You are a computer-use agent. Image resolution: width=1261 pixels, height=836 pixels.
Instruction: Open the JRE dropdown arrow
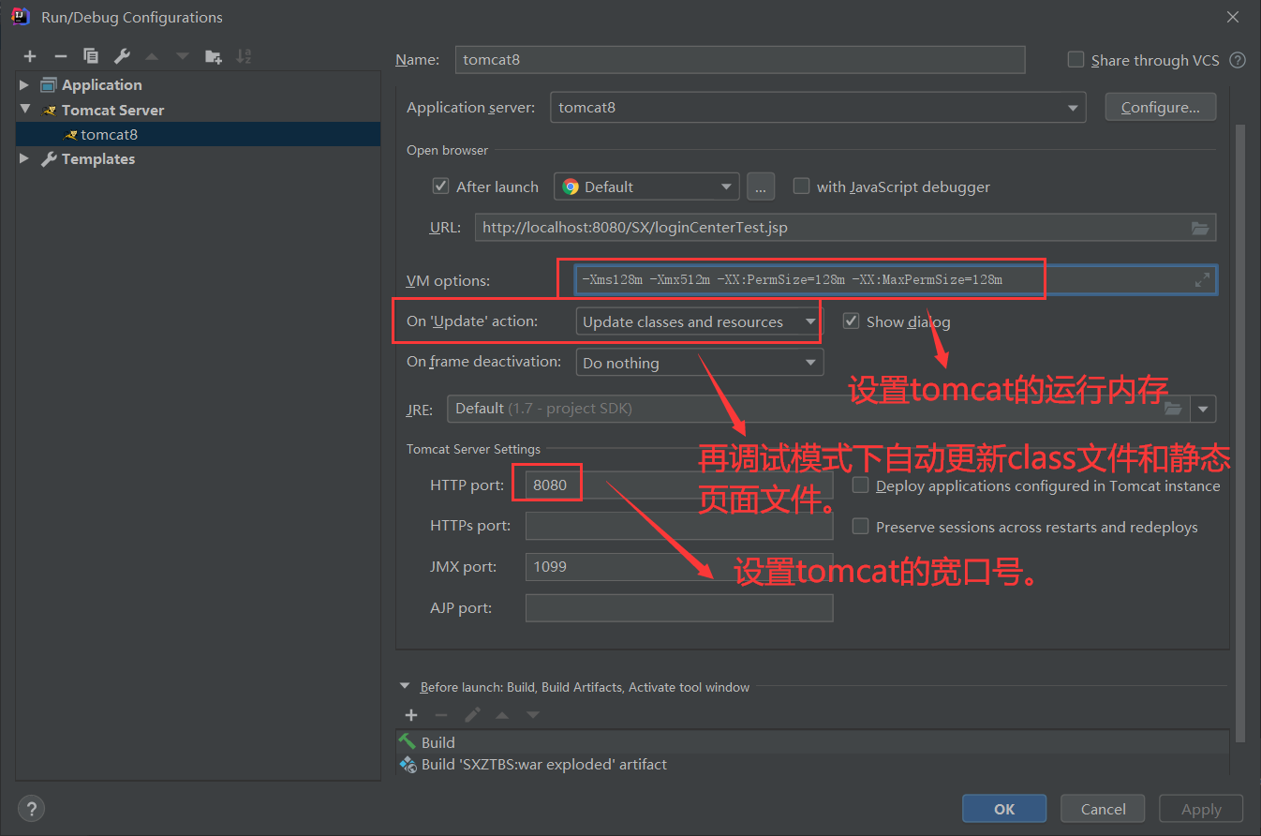coord(1204,409)
